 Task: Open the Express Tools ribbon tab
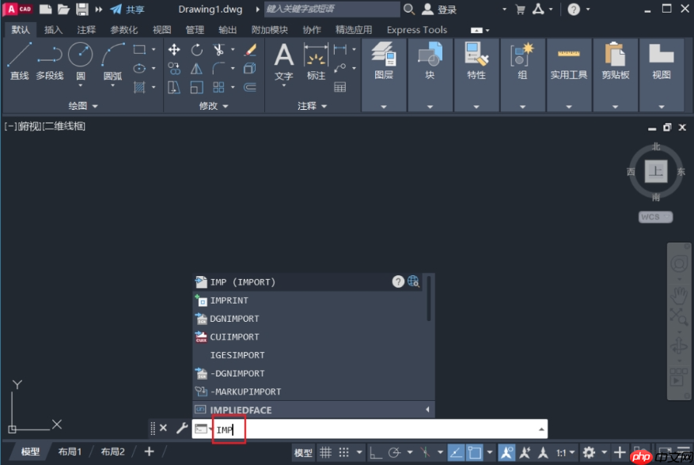pos(416,29)
